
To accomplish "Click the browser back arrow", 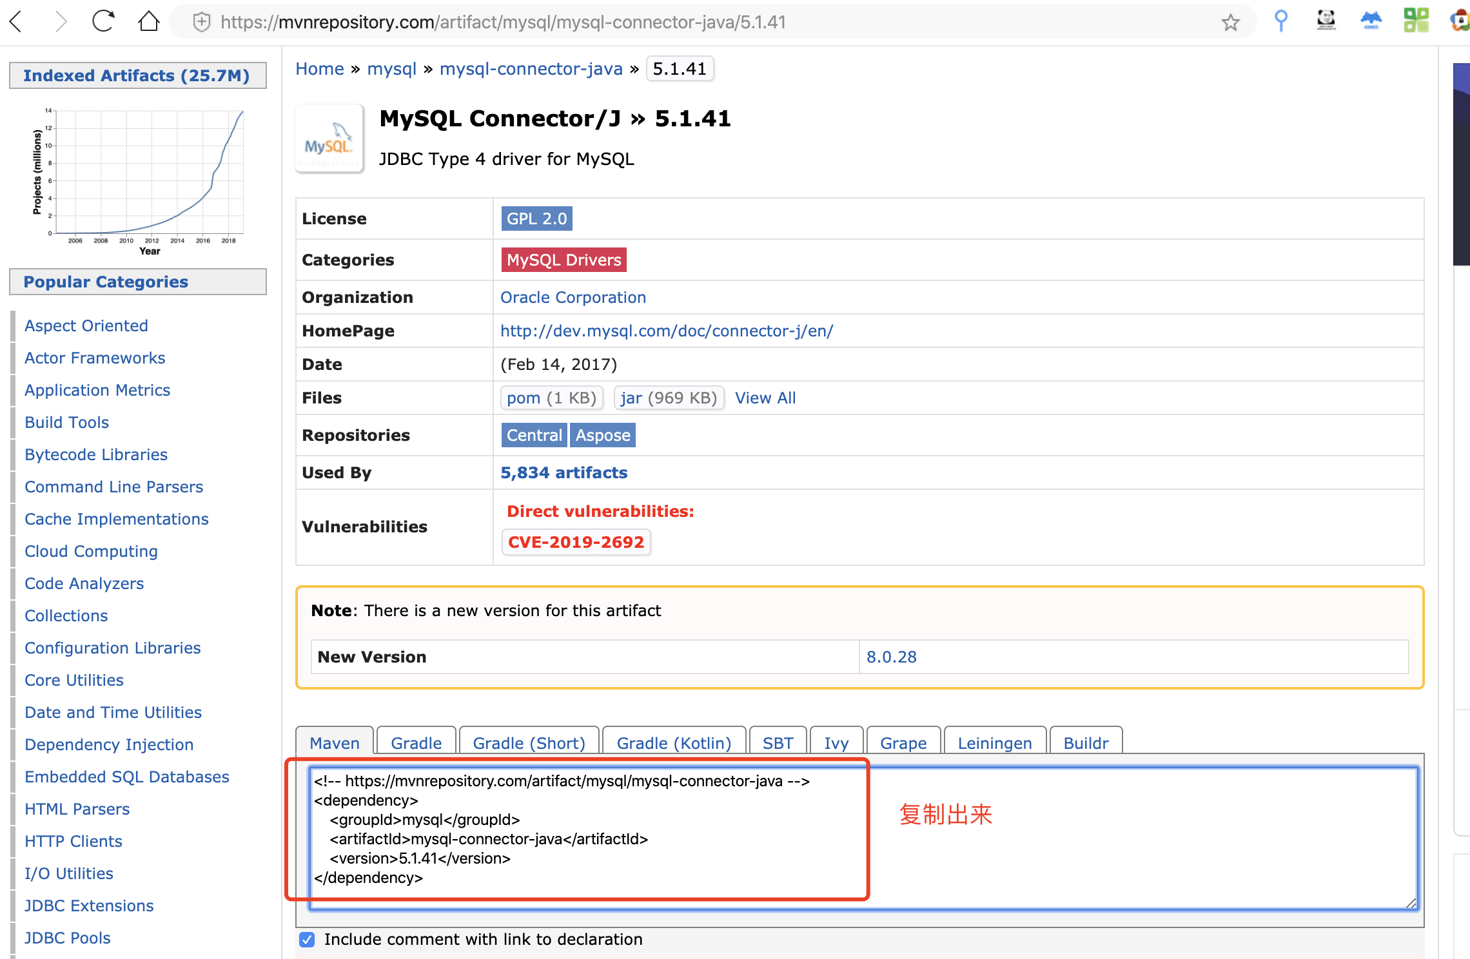I will tap(17, 22).
